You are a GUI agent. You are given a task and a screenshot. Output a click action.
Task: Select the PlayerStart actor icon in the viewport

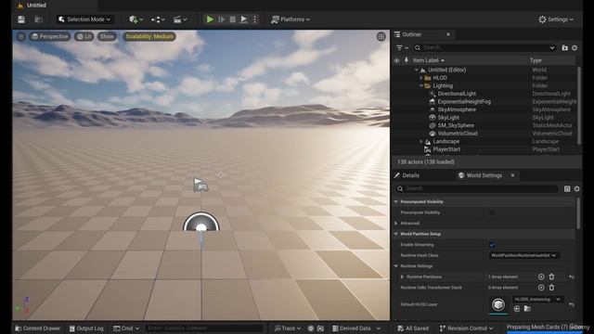[x=200, y=185]
